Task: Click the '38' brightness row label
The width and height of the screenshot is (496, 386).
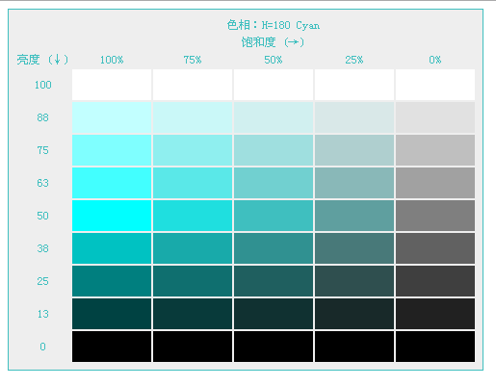Action: (x=42, y=248)
